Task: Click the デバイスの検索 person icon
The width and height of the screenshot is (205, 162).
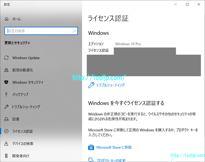Action: [x=6, y=144]
